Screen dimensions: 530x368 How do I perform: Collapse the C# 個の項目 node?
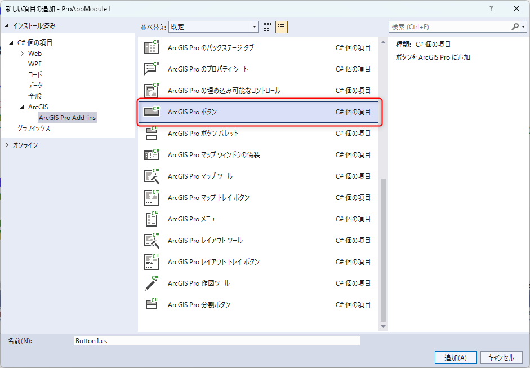11,43
